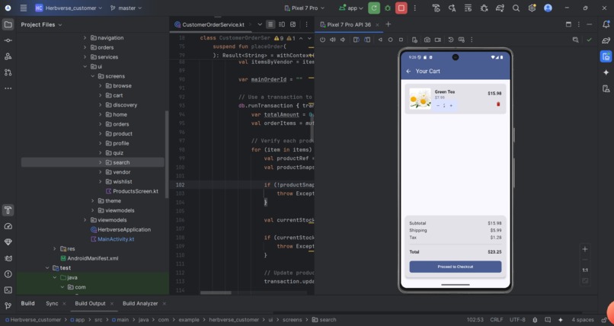Stop the running app
This screenshot has width=614, height=326.
pos(401,8)
